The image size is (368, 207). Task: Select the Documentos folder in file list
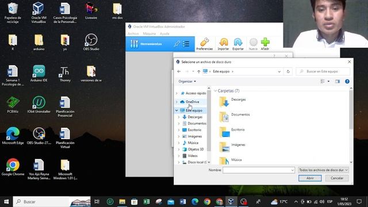[234, 117]
